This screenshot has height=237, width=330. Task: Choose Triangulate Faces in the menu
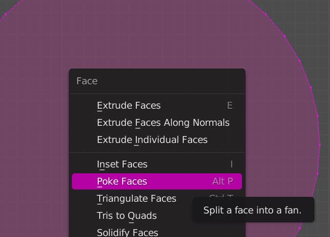136,199
